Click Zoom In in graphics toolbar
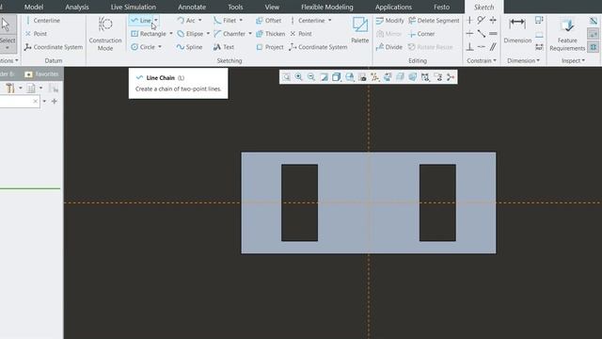 click(299, 77)
